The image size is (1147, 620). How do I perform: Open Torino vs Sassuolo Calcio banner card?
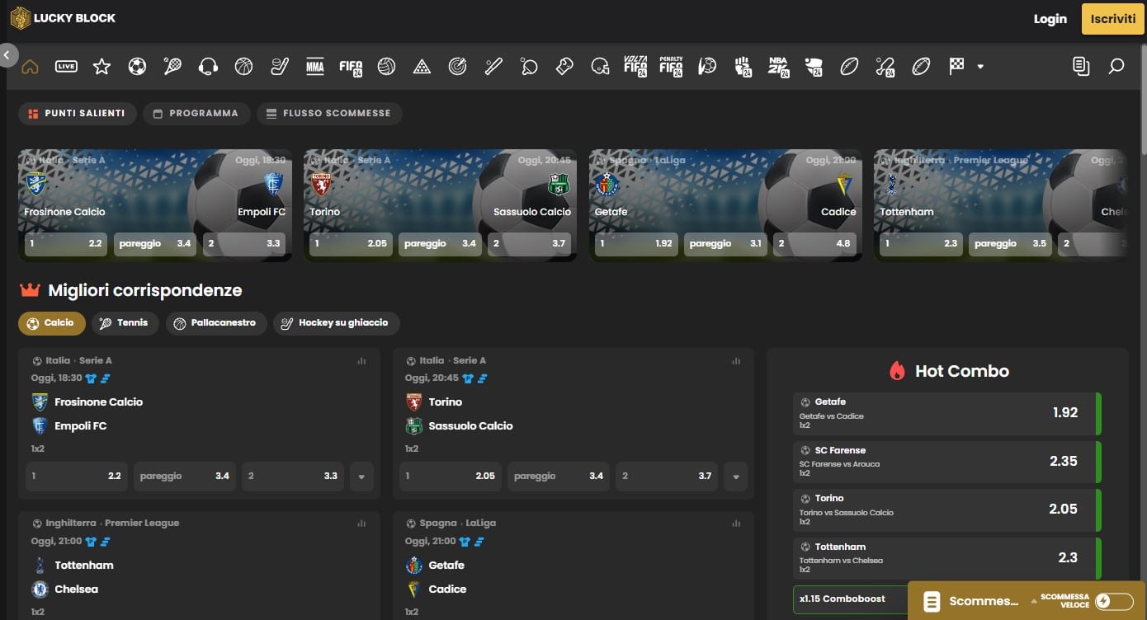pos(440,206)
